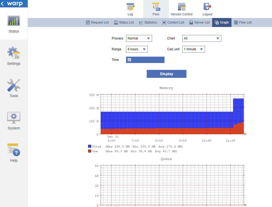Viewport: 272px width, 207px height.
Task: Open the System panel
Action: pyautogui.click(x=14, y=121)
